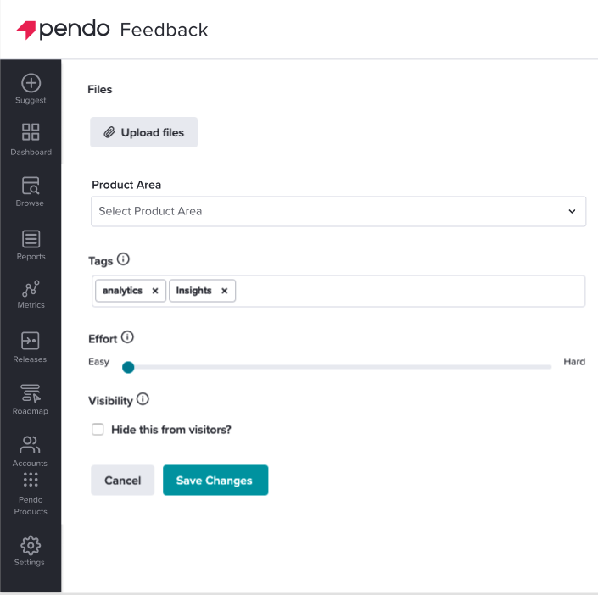Open the Pendo Products grid menu
The height and width of the screenshot is (595, 598).
(x=31, y=480)
